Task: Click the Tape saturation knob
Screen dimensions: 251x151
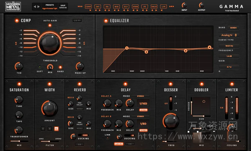Action: [x=19, y=115]
